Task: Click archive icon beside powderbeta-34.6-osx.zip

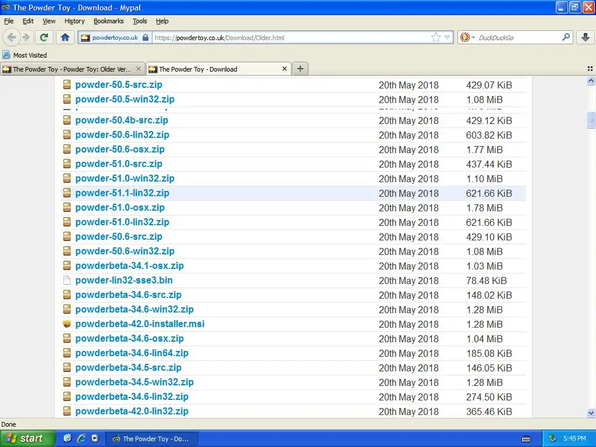Action: (x=67, y=338)
